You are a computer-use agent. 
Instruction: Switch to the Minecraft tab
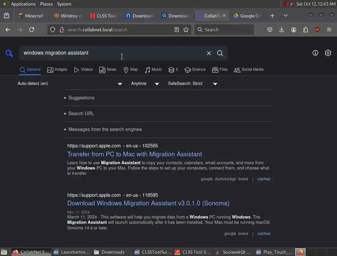click(32, 16)
